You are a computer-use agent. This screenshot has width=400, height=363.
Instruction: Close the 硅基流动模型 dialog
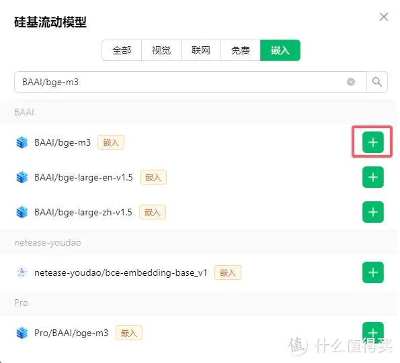(384, 17)
